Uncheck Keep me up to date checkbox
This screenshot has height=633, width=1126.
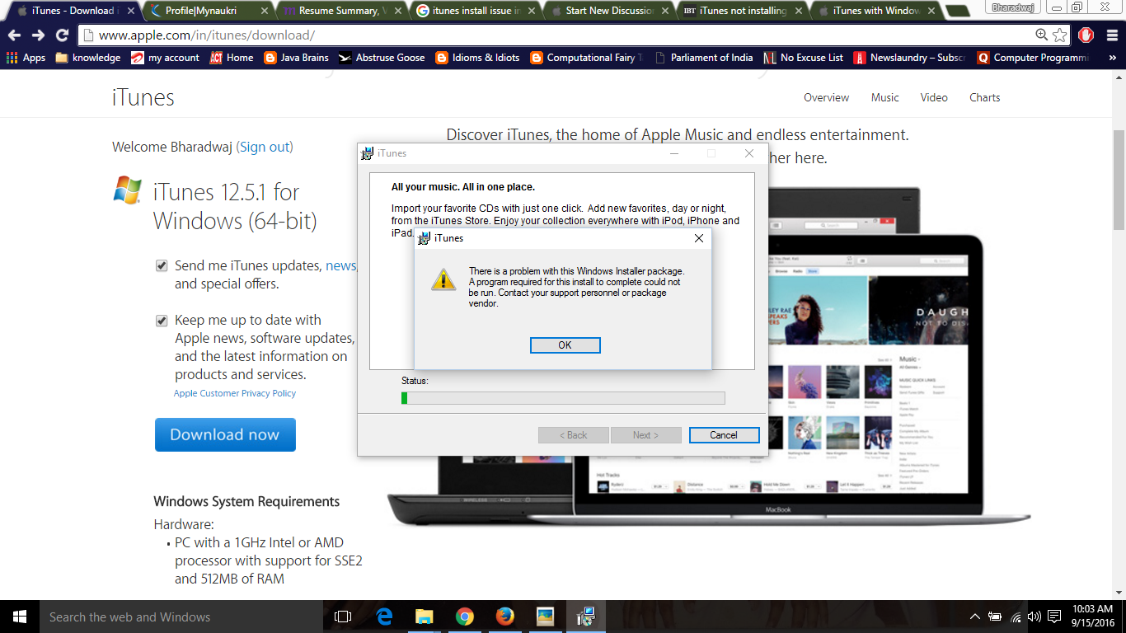pyautogui.click(x=162, y=320)
